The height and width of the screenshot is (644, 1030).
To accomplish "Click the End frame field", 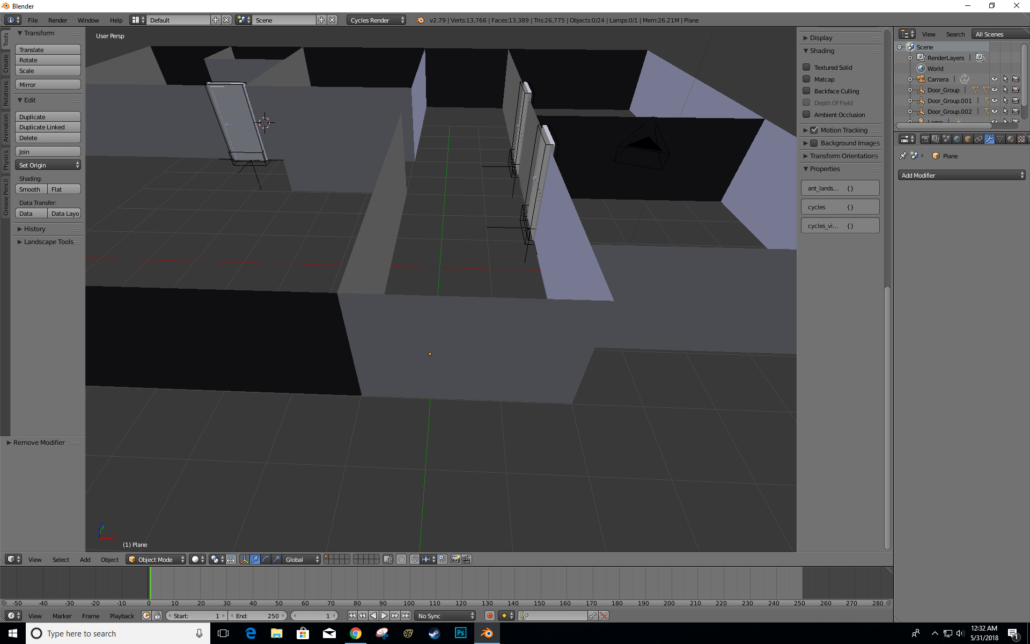I will [258, 616].
